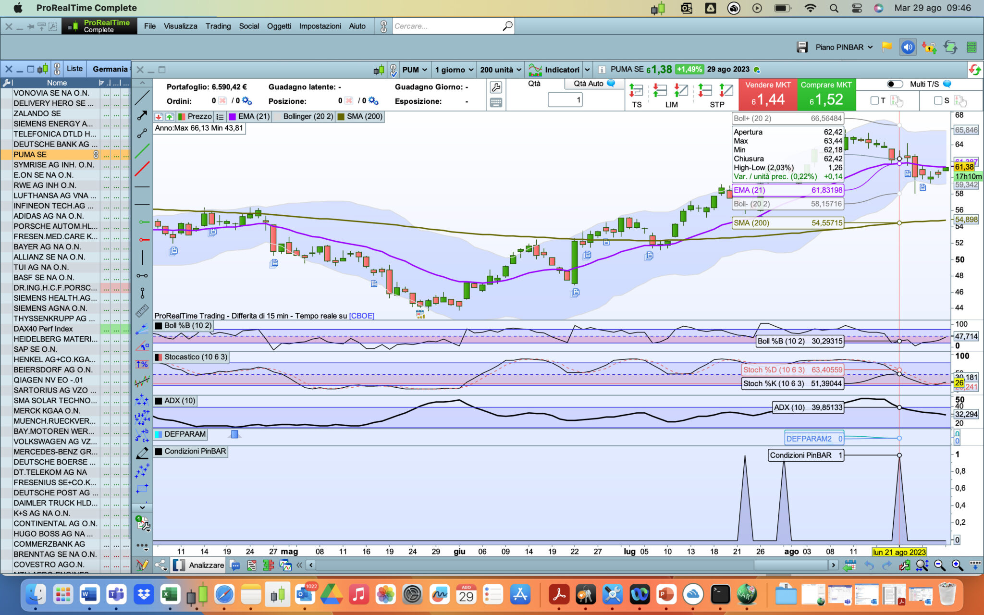Click the speaker sound alerts icon

(908, 47)
